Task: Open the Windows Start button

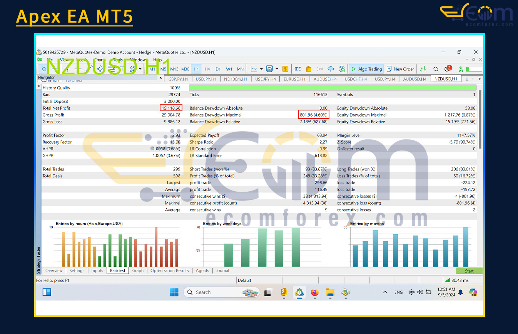Action: [x=174, y=292]
